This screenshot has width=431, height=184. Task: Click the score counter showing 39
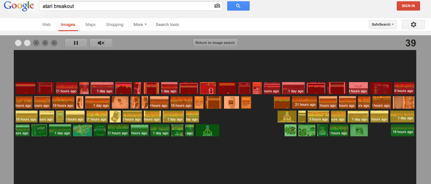point(410,43)
